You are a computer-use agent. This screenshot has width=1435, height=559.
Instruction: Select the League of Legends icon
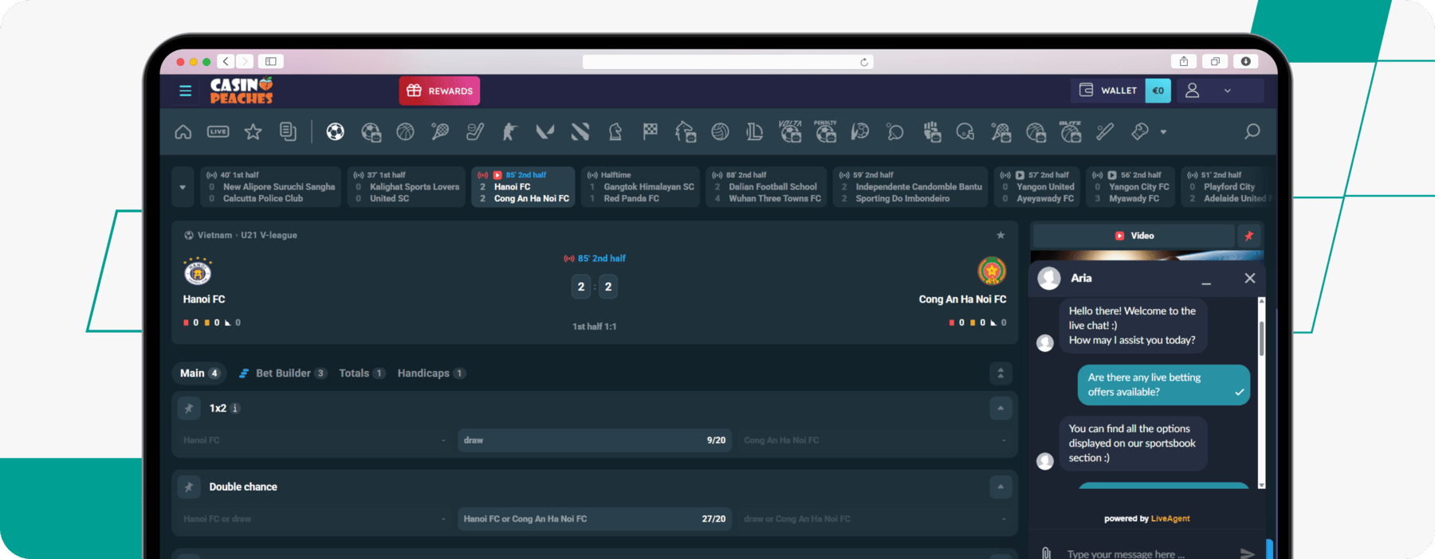point(755,131)
